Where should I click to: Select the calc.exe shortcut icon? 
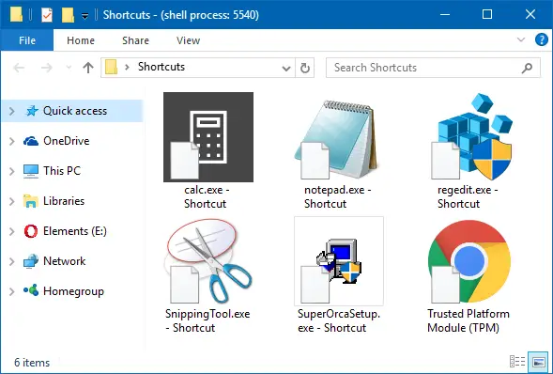208,137
